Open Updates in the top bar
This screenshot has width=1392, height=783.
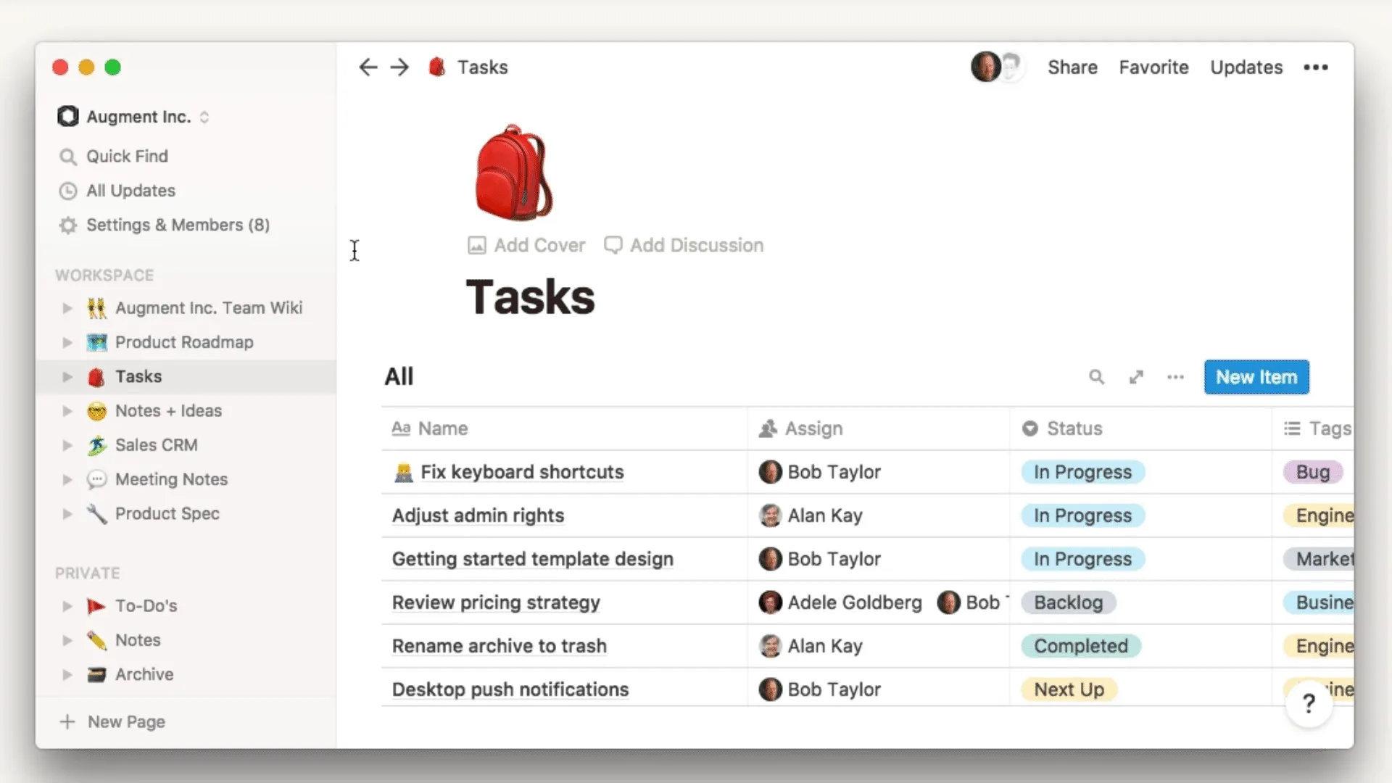pos(1246,67)
